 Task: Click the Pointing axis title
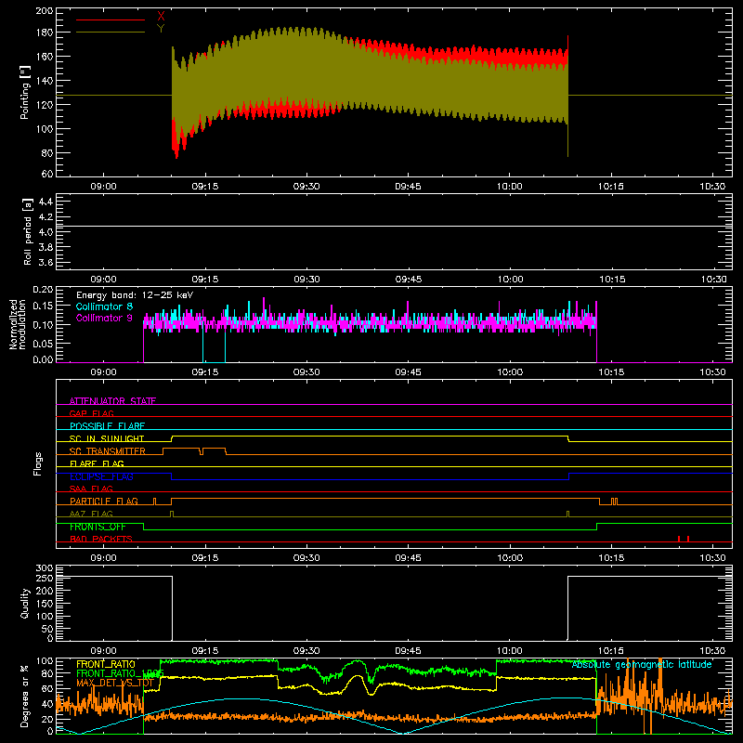tap(25, 92)
